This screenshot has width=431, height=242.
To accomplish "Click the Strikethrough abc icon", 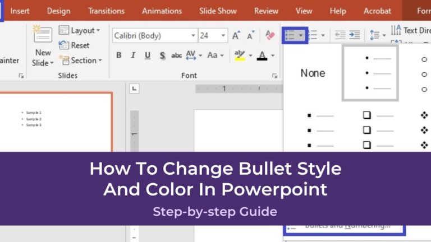I will coord(177,55).
